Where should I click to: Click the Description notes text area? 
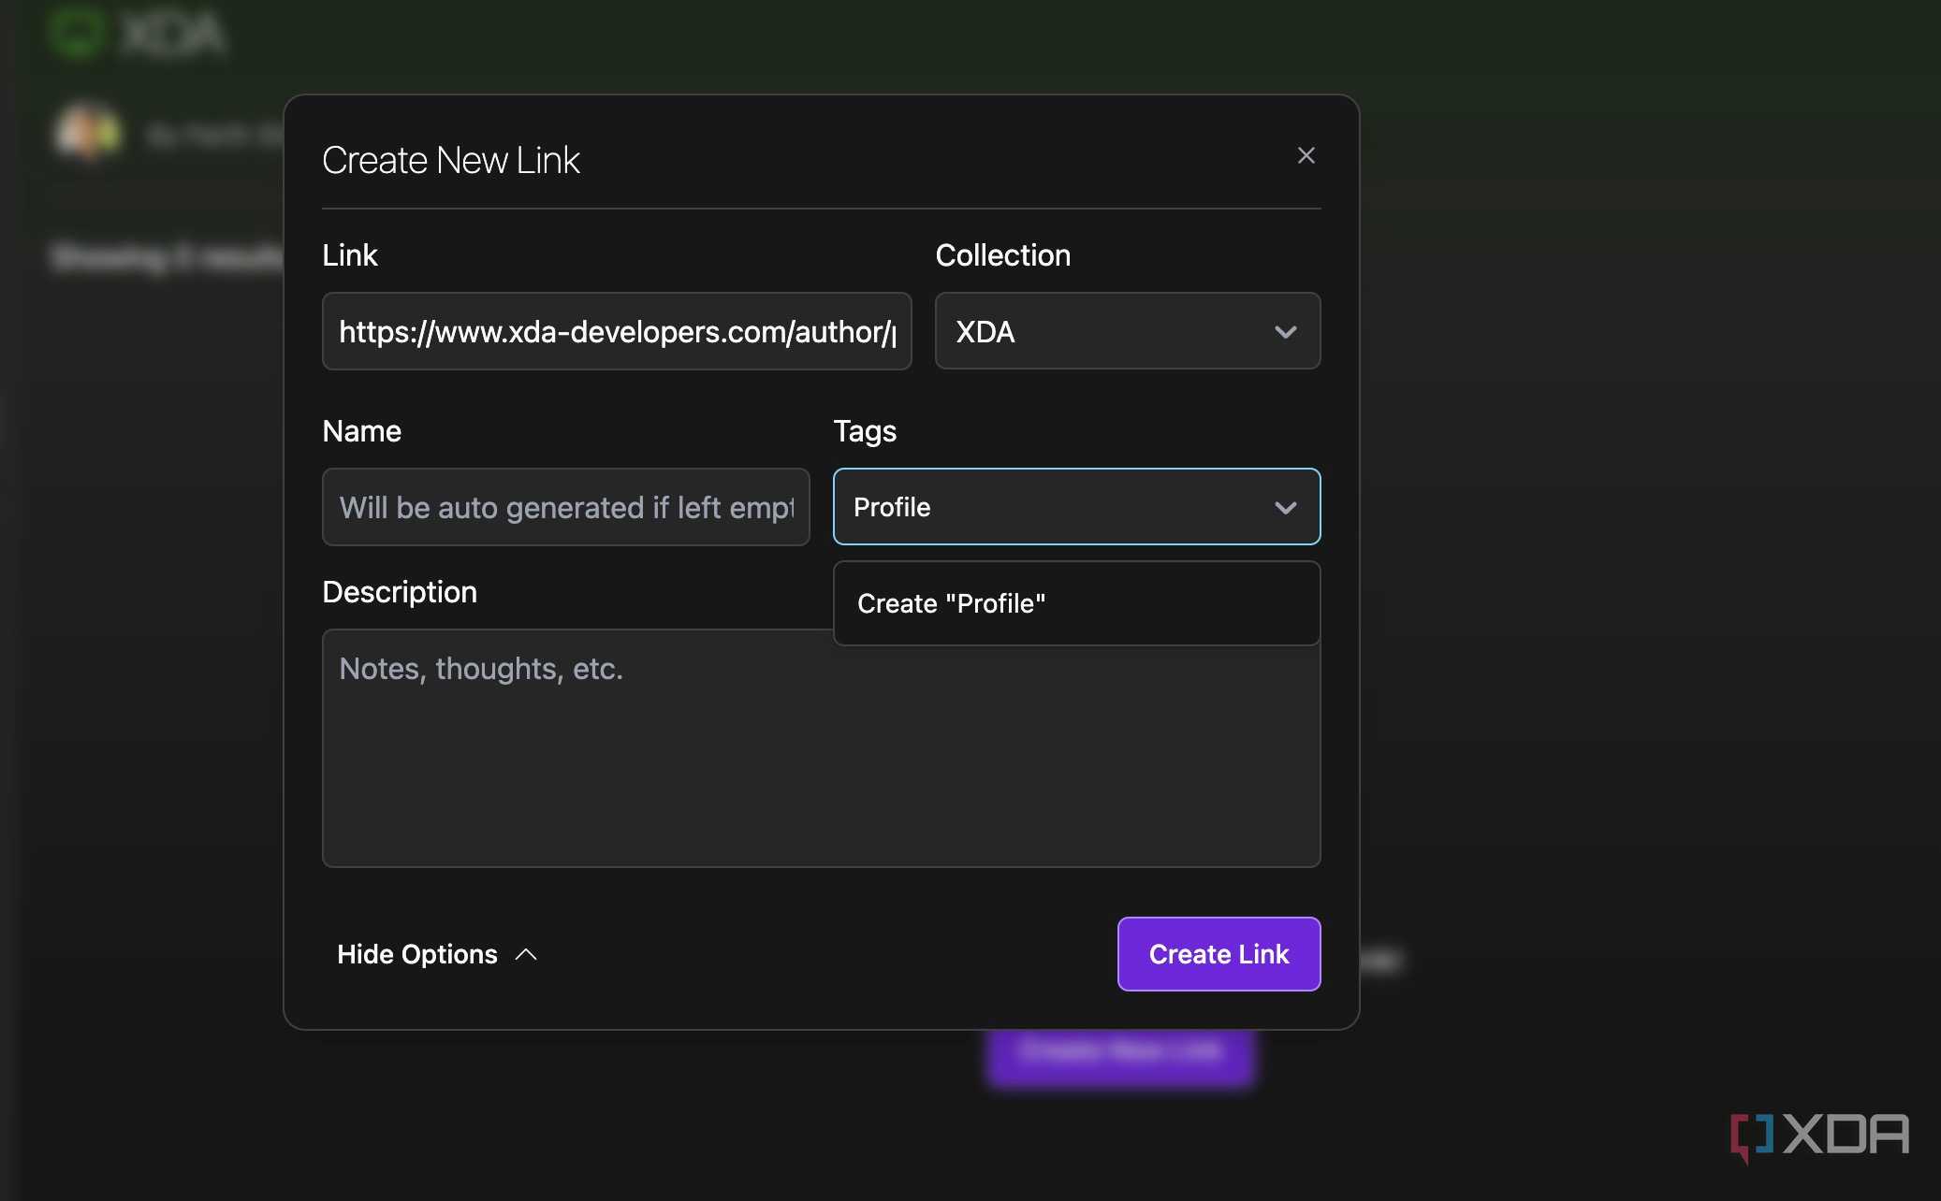(x=821, y=748)
